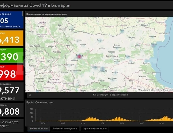Click the 'активни' card showing 577
The image size is (173, 133).
point(12,92)
